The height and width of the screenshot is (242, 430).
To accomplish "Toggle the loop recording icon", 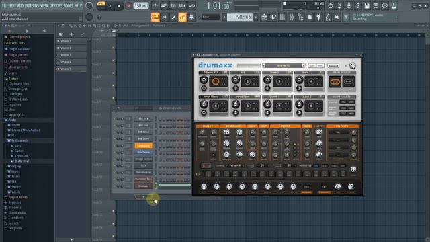I will click(191, 6).
